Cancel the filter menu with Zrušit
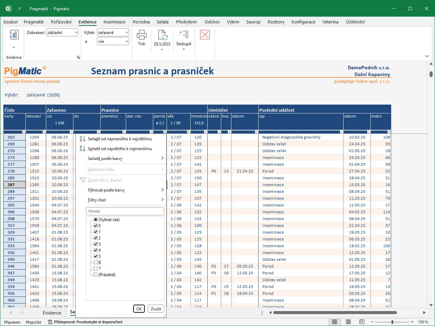The image size is (435, 326). coord(156,309)
